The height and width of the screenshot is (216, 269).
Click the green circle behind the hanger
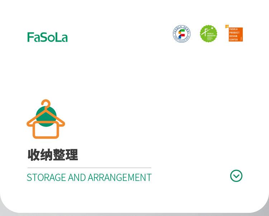coord(46,116)
